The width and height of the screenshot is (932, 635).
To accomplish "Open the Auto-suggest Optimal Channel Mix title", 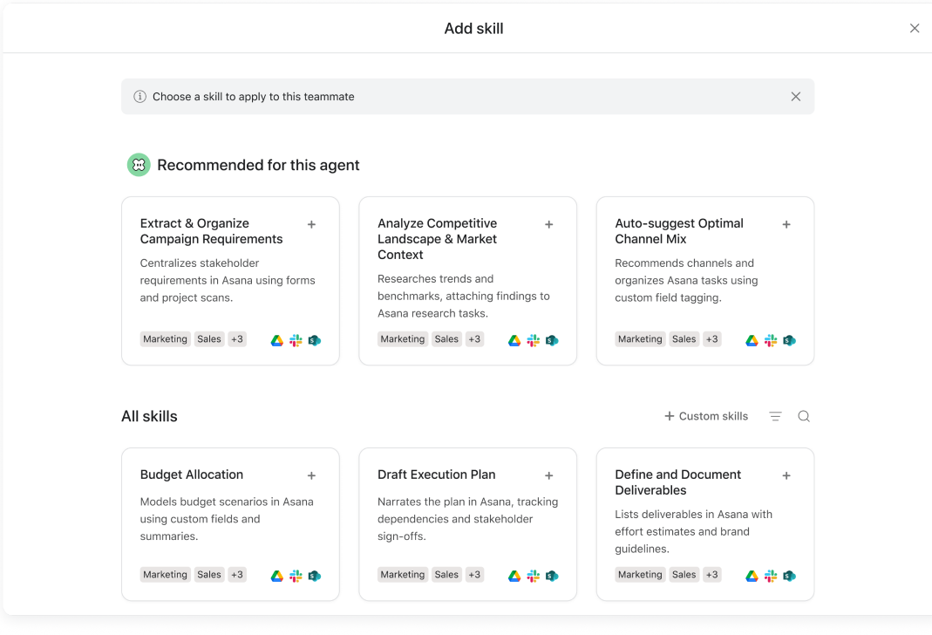I will (679, 230).
